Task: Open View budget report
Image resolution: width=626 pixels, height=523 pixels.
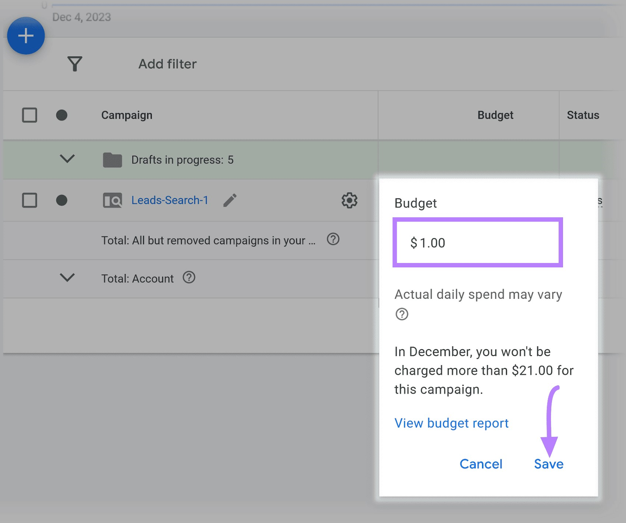Action: point(451,423)
